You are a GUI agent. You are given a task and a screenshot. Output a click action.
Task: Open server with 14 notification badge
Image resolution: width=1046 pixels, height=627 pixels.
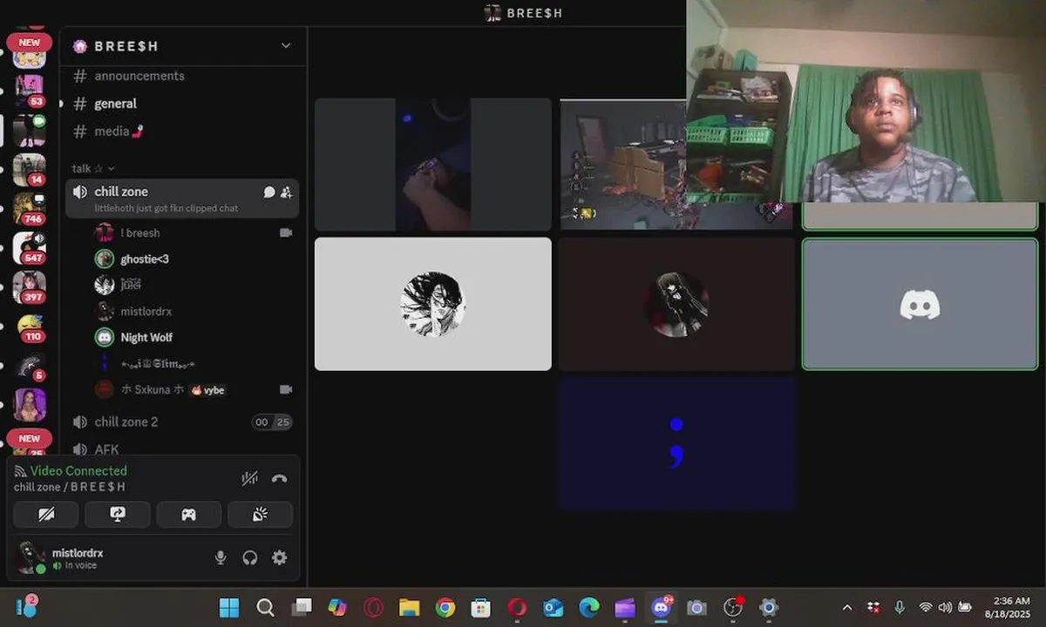click(29, 169)
